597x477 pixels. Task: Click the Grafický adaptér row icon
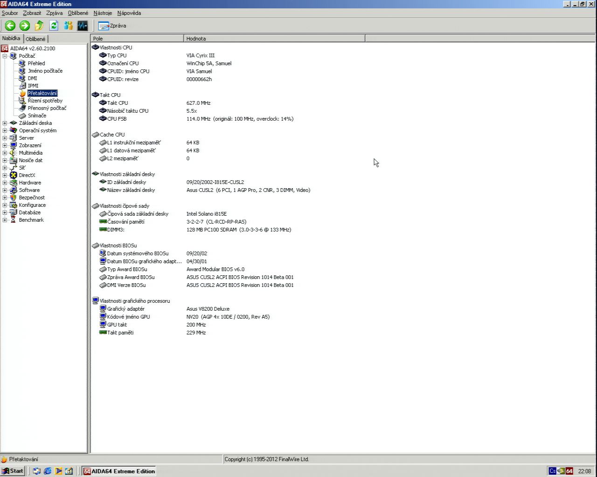(x=103, y=309)
